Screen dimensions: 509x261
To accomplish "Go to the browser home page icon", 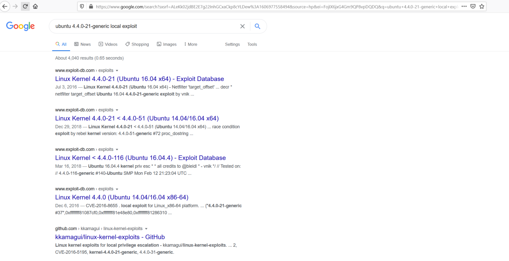I will pos(35,6).
